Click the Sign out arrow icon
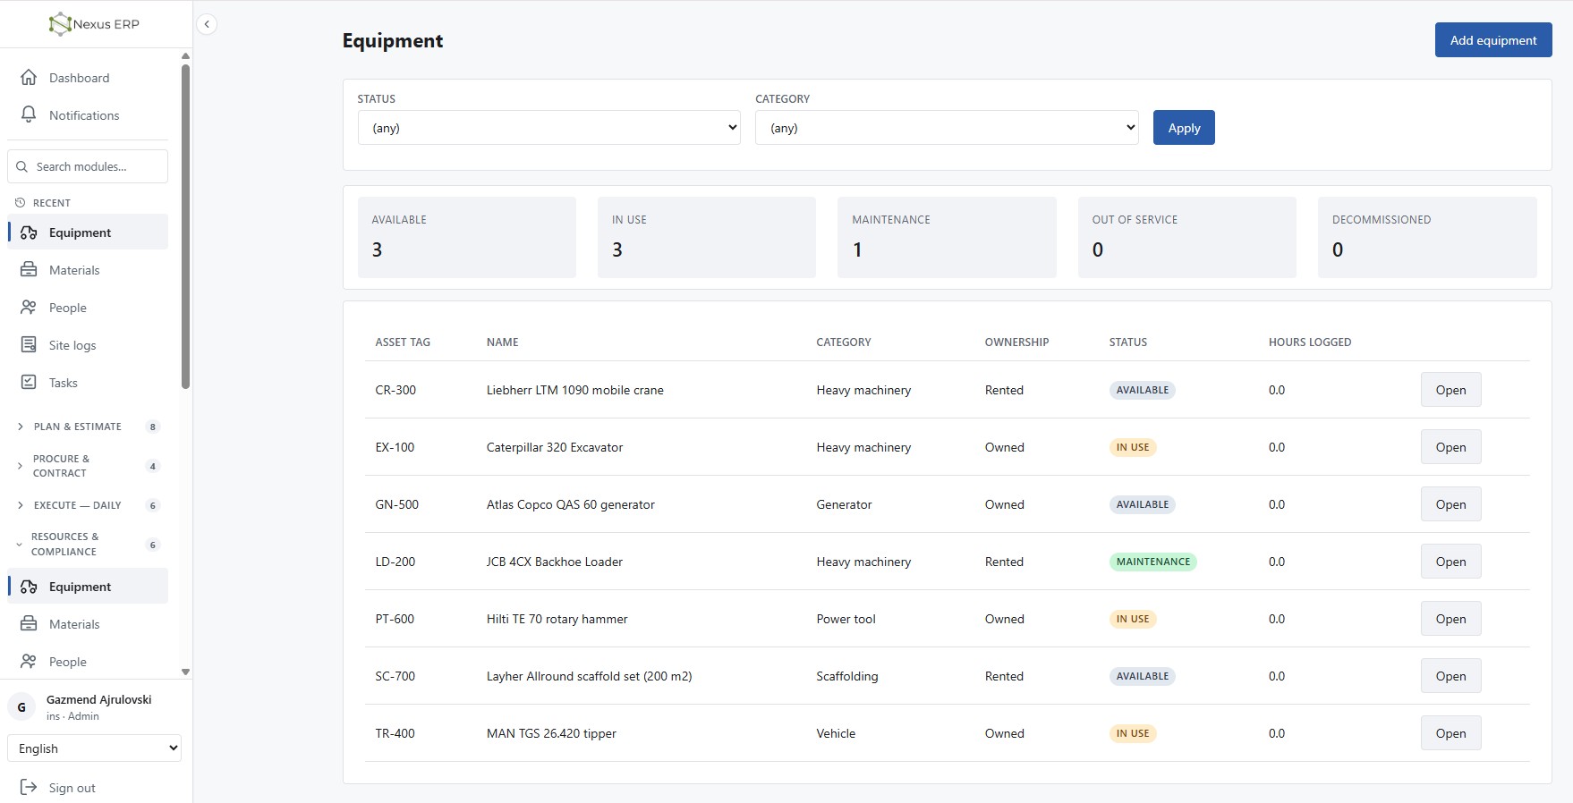Image resolution: width=1573 pixels, height=803 pixels. [29, 788]
